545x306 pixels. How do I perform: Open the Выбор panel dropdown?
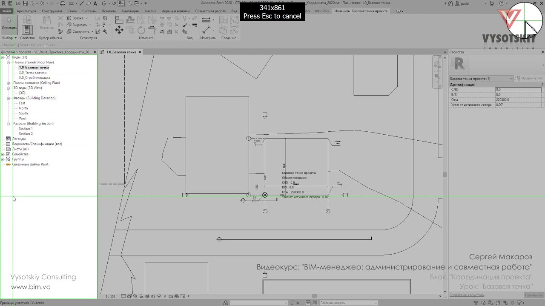click(x=9, y=38)
